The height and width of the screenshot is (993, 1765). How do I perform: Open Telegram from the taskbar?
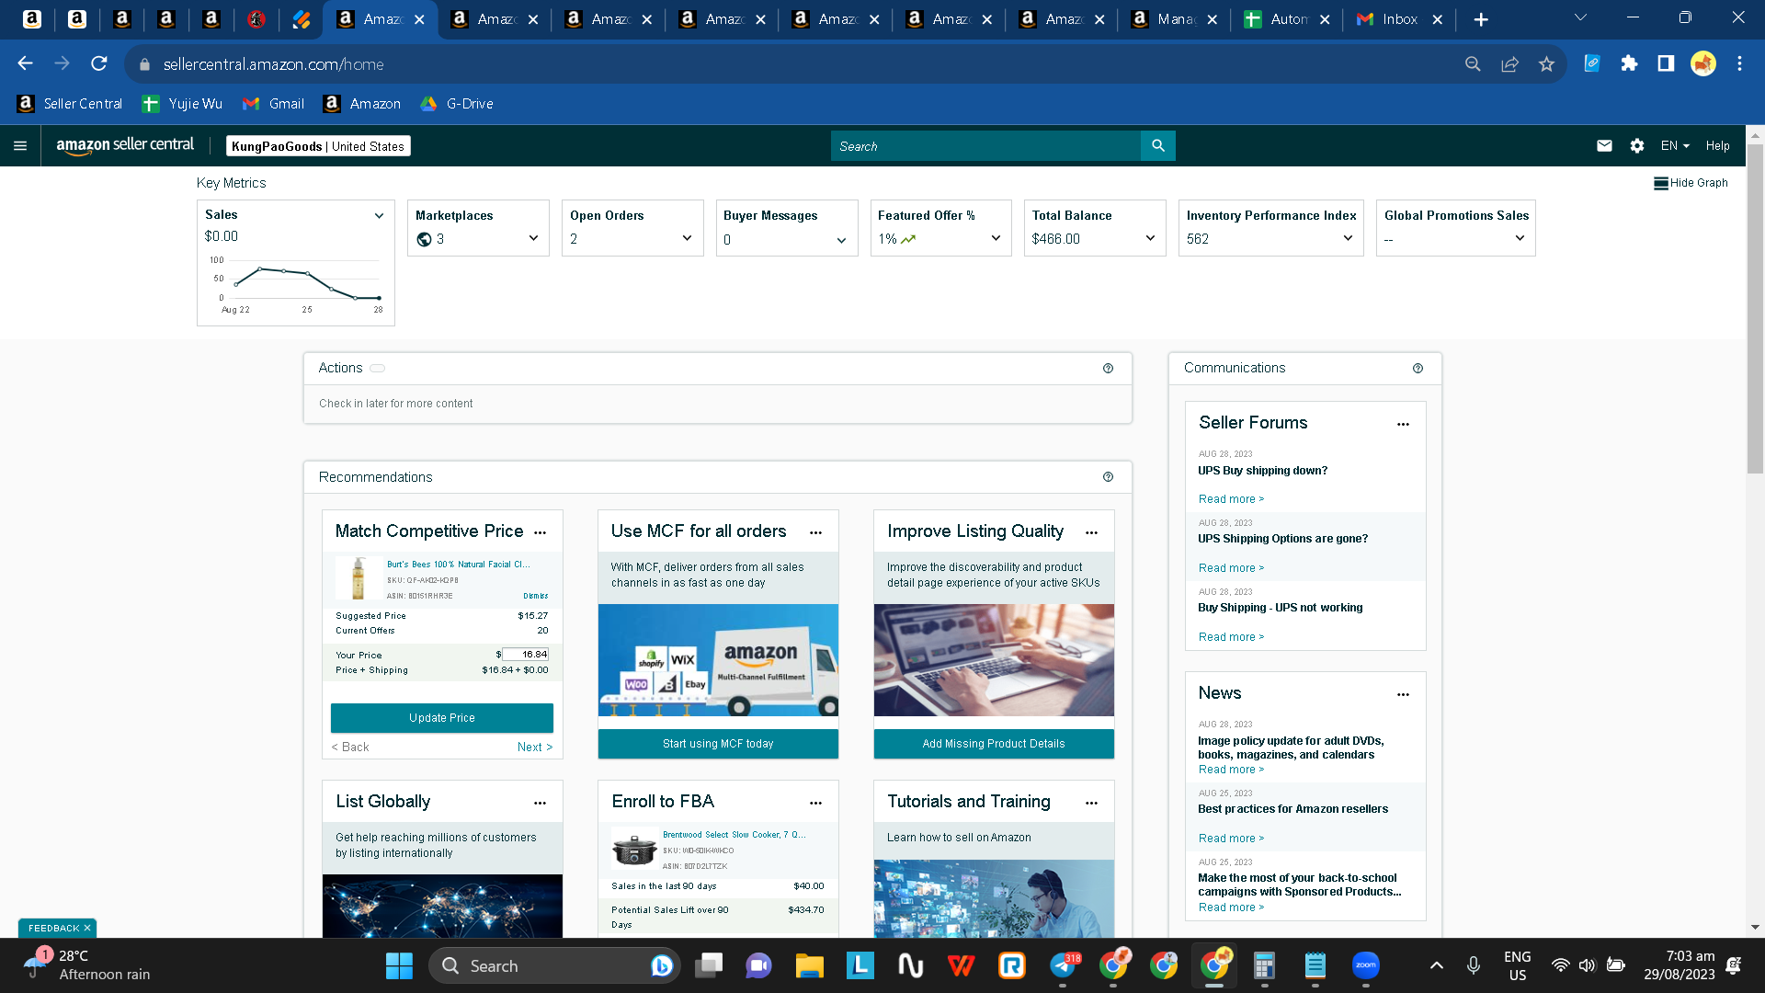coord(1064,965)
